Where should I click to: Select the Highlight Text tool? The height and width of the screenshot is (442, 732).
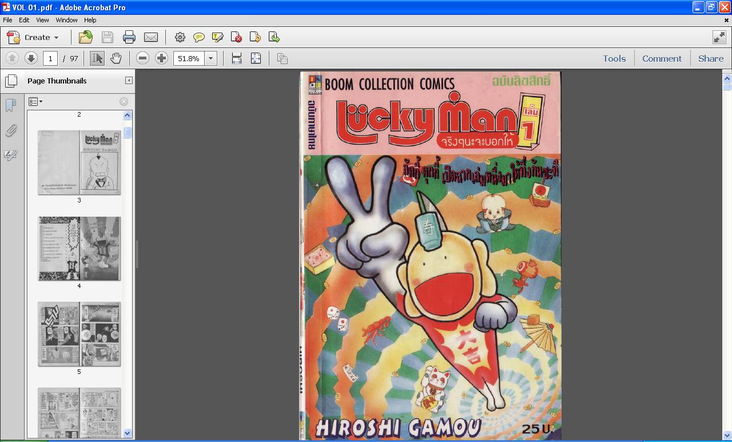point(218,37)
